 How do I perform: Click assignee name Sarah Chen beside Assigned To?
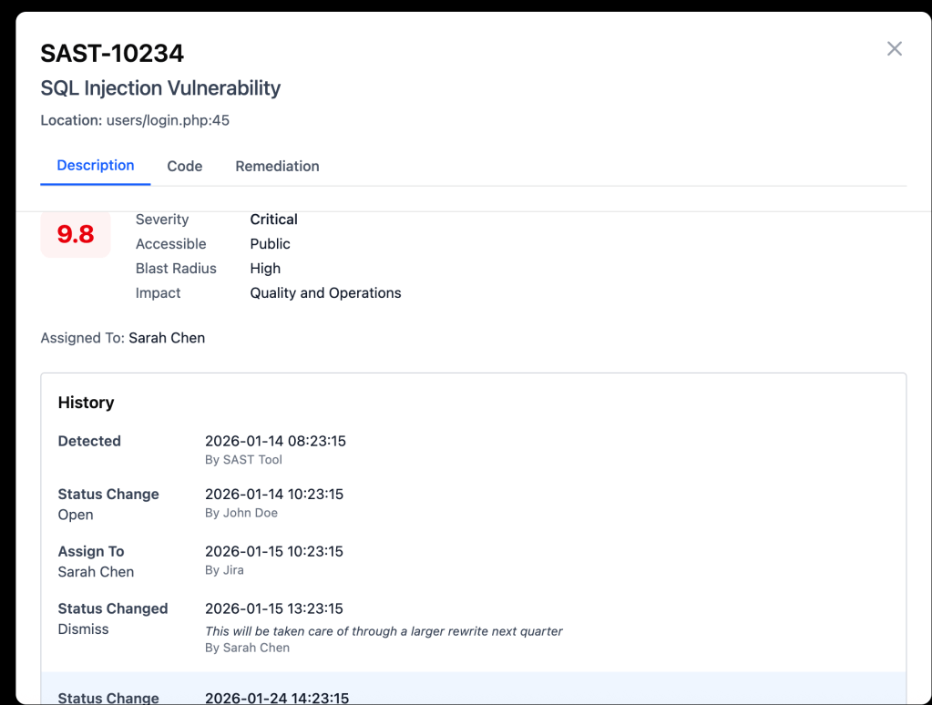coord(167,338)
